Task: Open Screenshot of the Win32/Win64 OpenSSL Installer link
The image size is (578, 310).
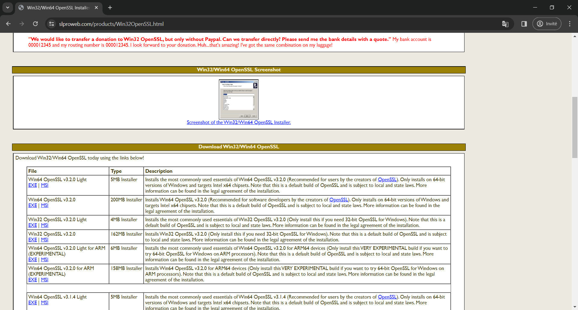Action: click(x=238, y=122)
